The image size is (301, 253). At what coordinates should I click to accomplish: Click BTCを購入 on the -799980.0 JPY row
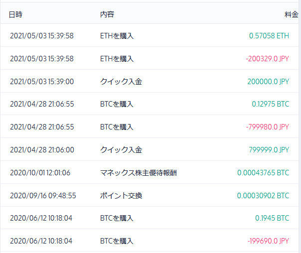(x=117, y=127)
